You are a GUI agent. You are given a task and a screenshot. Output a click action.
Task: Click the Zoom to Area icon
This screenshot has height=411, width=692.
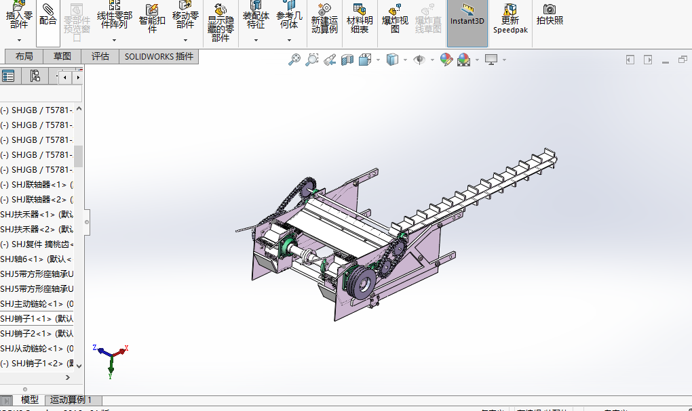tap(312, 60)
